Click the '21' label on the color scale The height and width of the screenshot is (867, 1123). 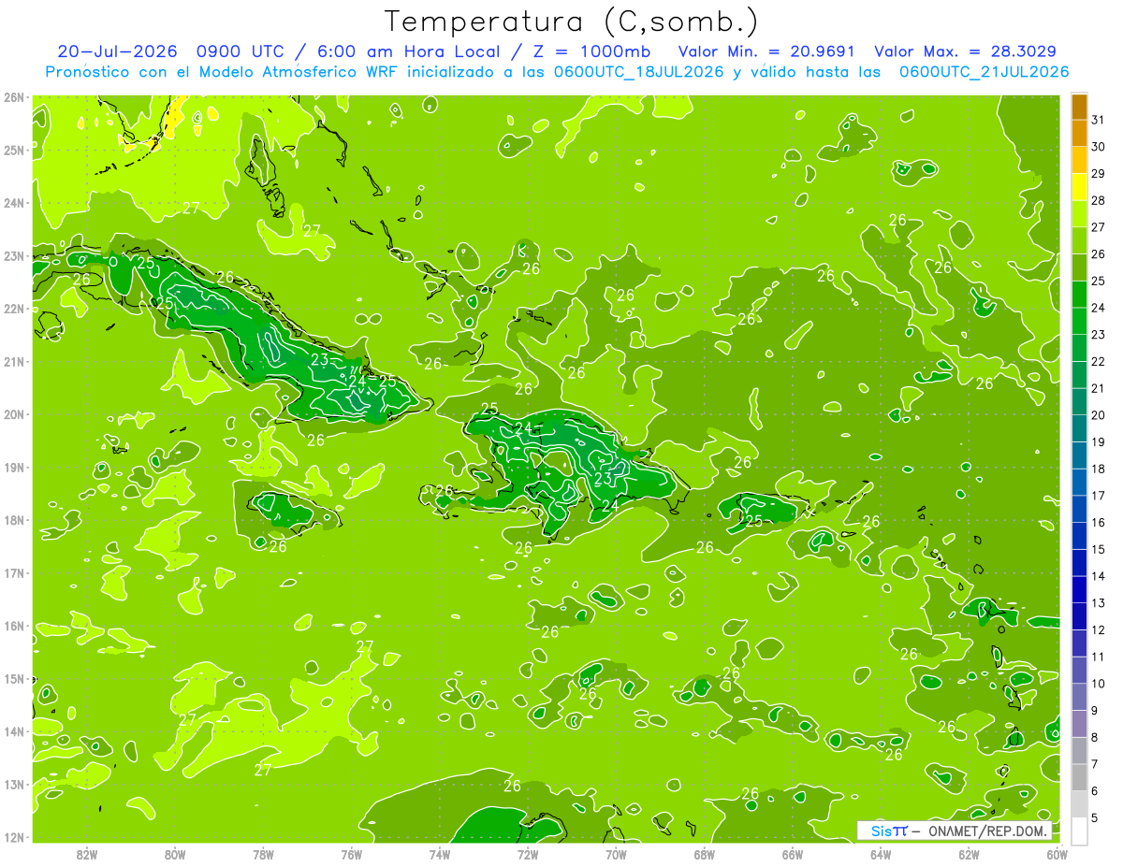click(x=1099, y=388)
